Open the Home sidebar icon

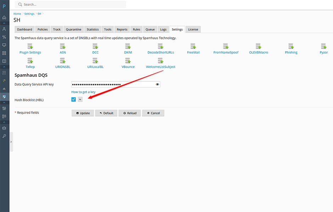click(4, 17)
